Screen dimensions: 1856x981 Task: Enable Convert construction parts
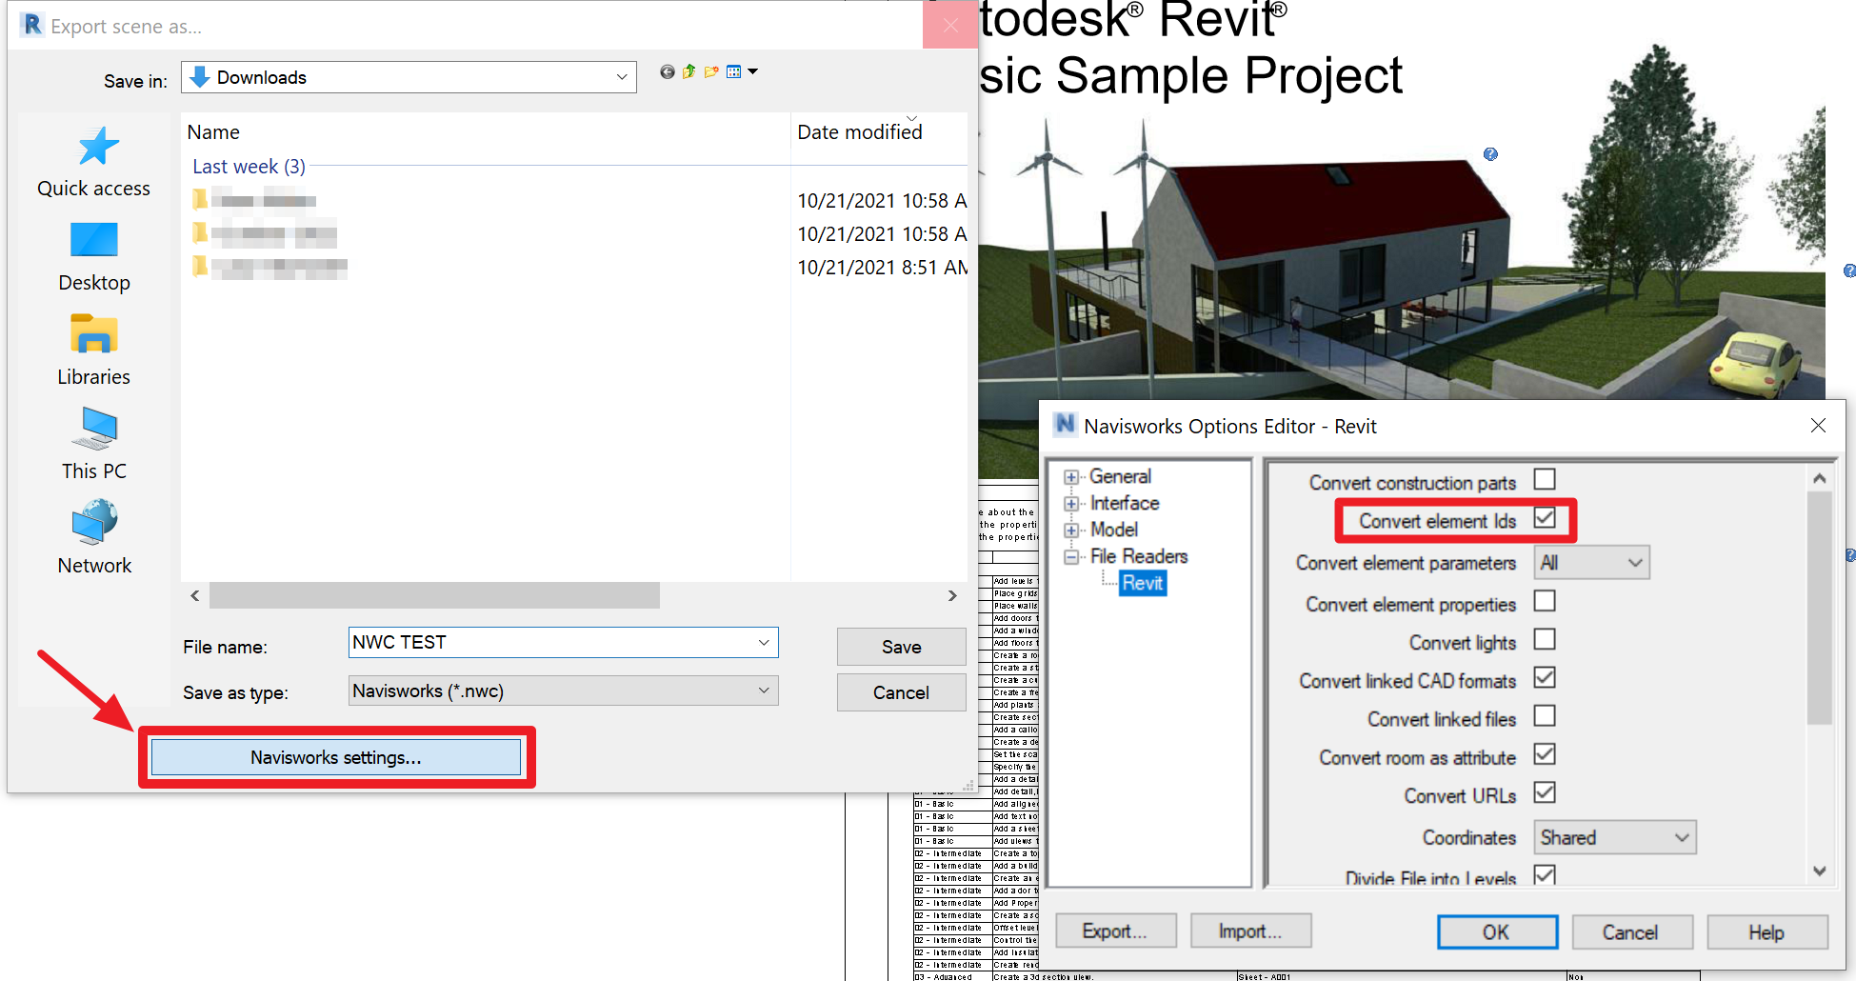point(1545,479)
